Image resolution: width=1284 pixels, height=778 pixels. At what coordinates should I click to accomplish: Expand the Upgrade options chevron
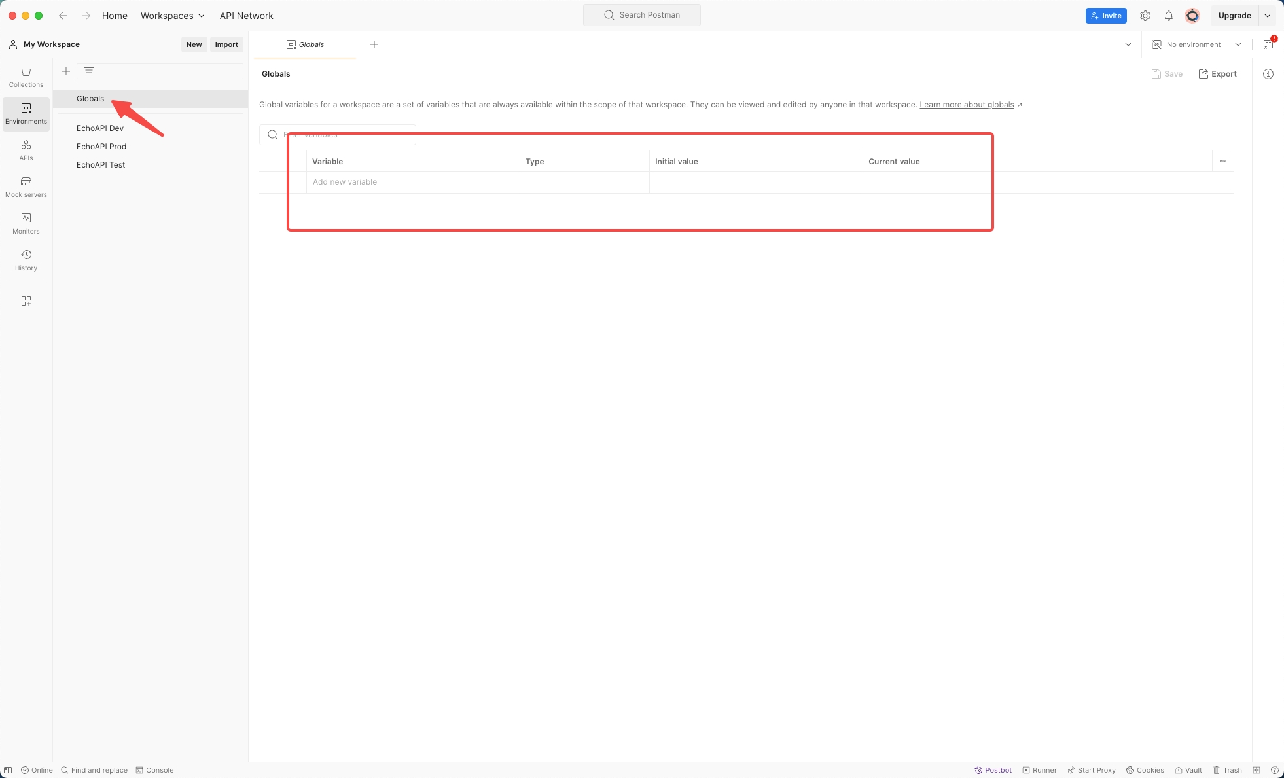tap(1268, 16)
